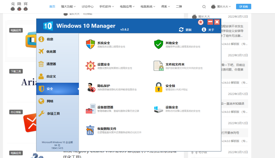Select the 杂项工具 sidebar tab
Image resolution: width=275 pixels, height=158 pixels.
pos(57,114)
